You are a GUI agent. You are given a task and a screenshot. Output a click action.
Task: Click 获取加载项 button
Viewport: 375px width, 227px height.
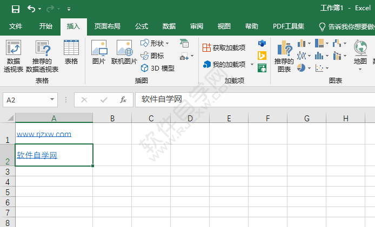coord(224,48)
